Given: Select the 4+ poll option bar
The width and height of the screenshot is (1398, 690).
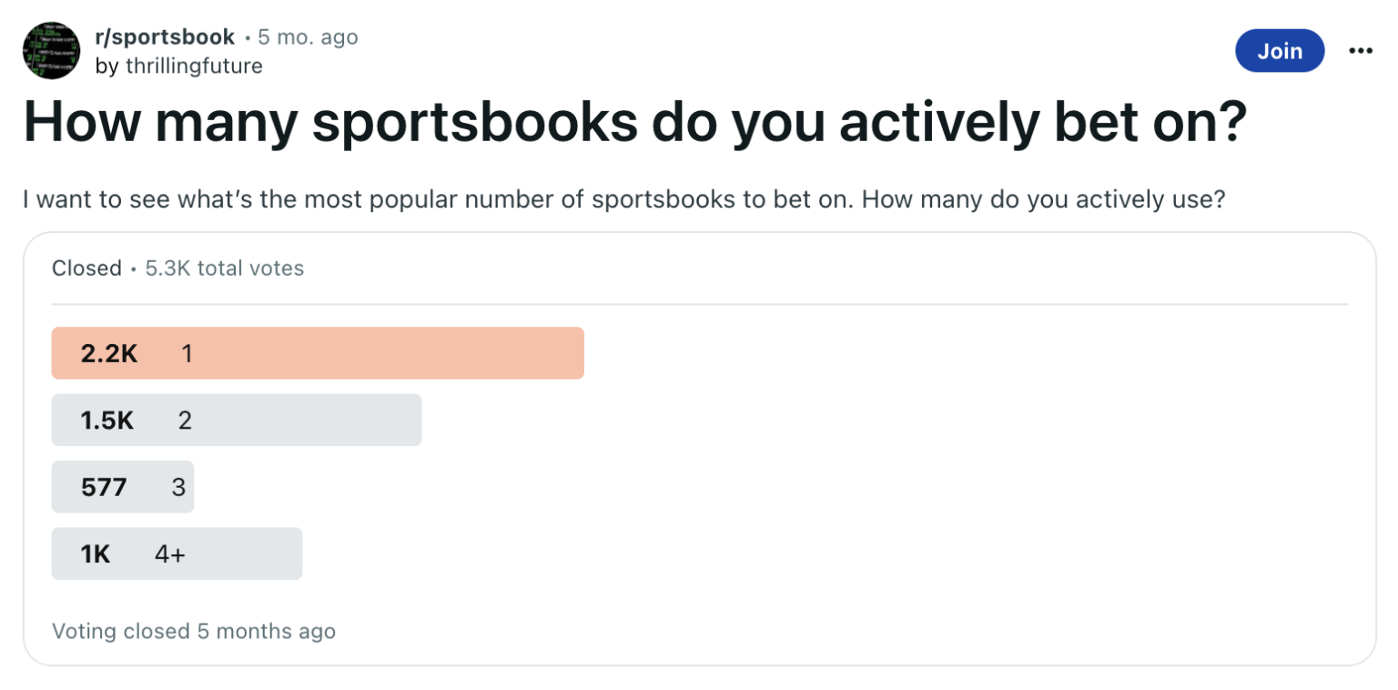Looking at the screenshot, I should click(x=177, y=553).
